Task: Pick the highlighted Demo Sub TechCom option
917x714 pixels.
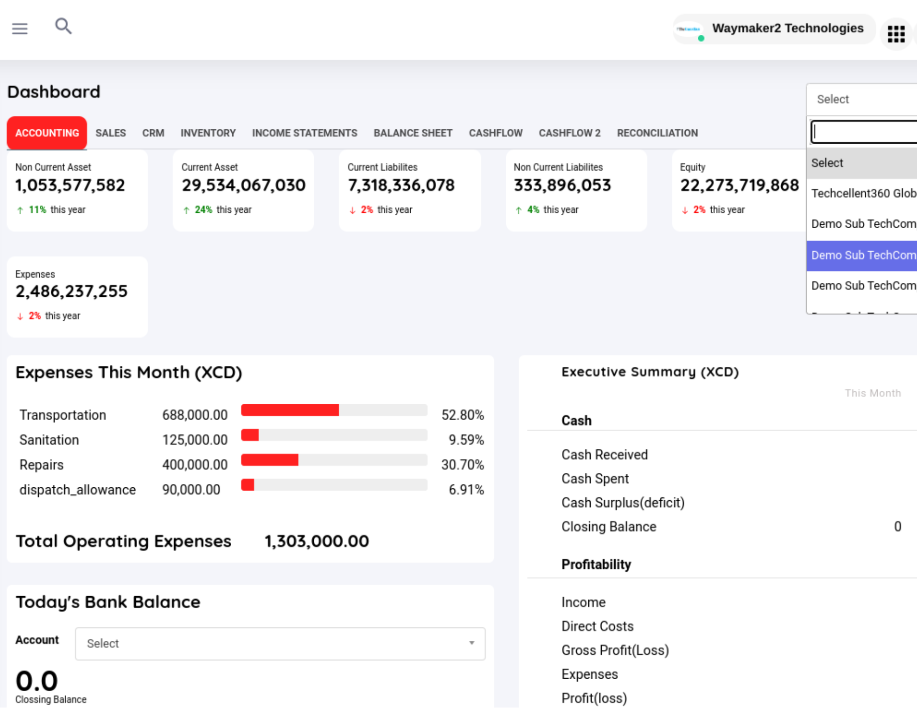Action: 863,256
